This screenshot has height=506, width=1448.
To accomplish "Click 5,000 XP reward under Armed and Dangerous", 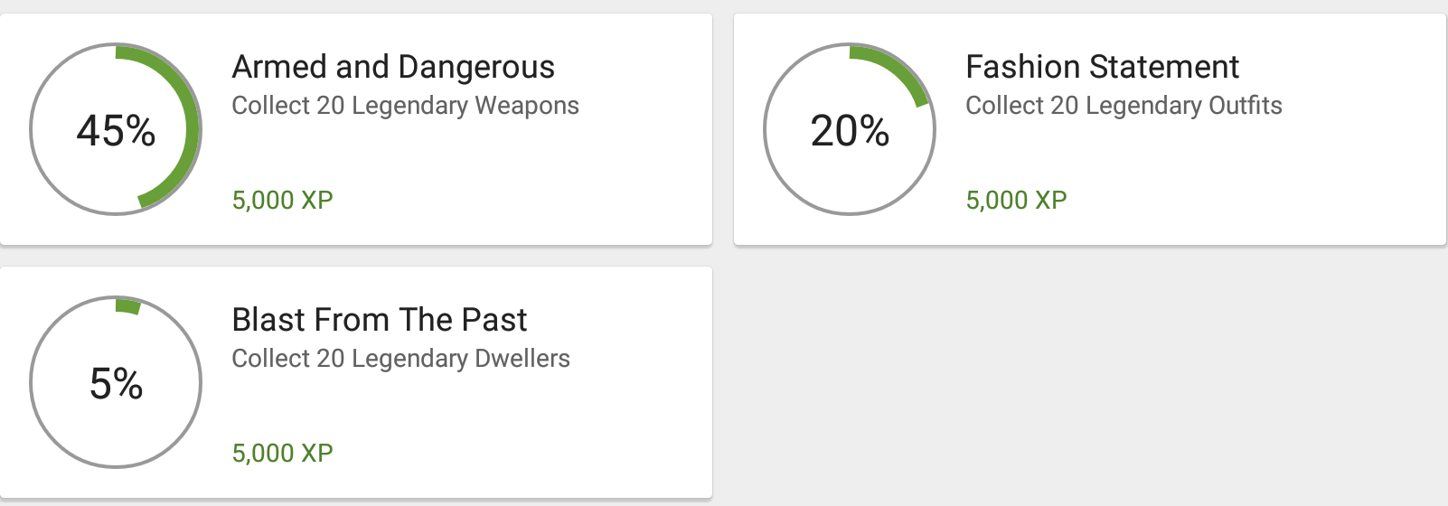I will click(x=282, y=200).
